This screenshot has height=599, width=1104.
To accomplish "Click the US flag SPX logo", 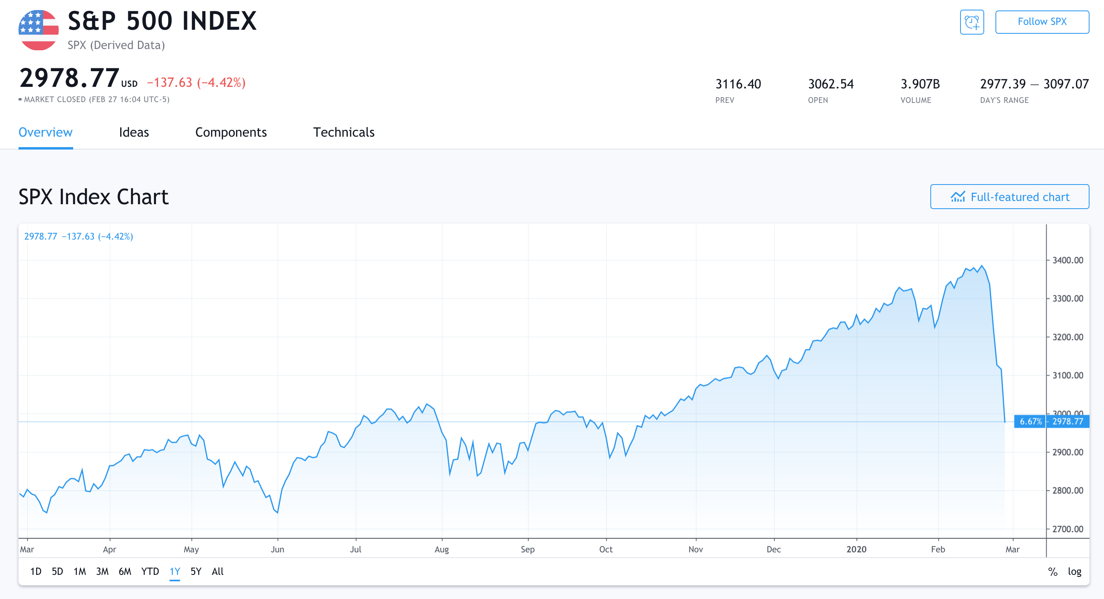I will point(39,30).
